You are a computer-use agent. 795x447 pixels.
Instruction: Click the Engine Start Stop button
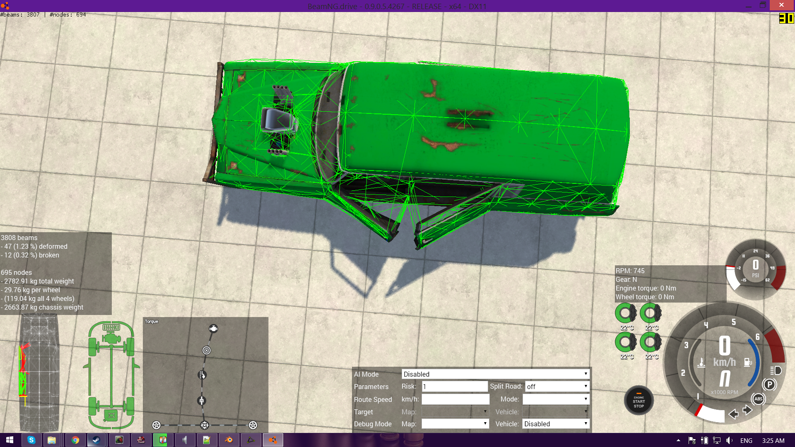[x=638, y=400]
